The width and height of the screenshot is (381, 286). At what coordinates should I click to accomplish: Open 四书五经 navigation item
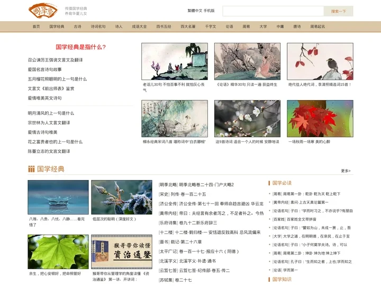click(x=164, y=26)
